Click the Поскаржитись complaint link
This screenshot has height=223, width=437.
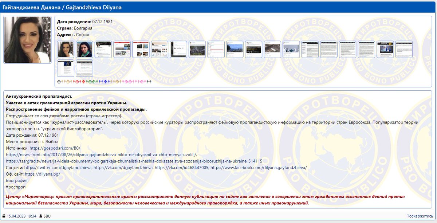[x=420, y=216]
